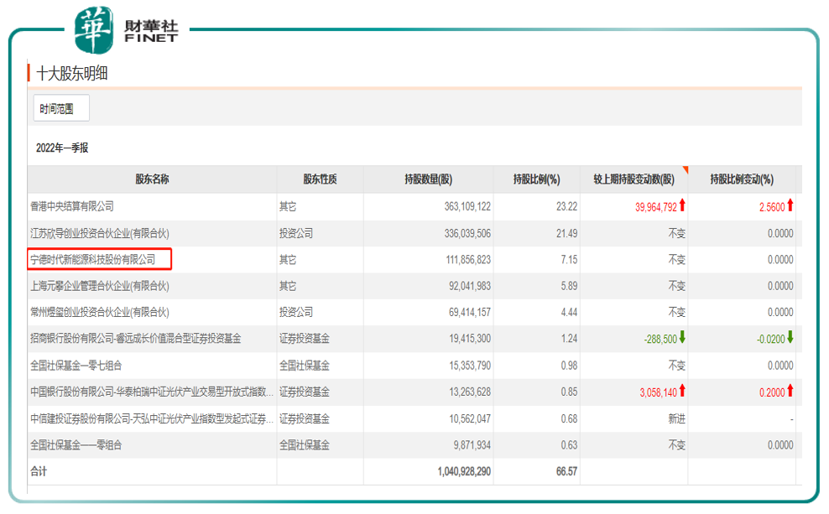Click the 持股比例(%) column header

click(537, 179)
